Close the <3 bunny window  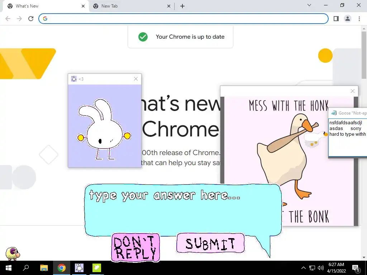coord(136,79)
